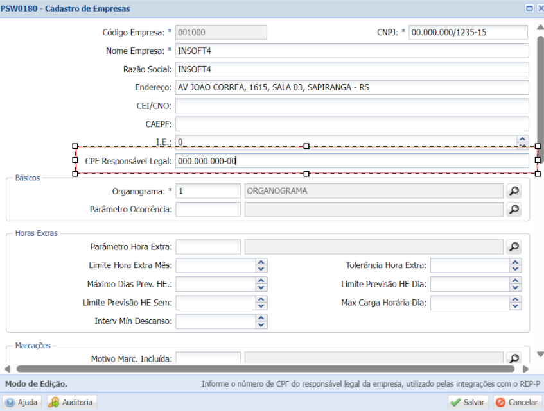Open Parâmetro Ocorrência search magnifier

coord(514,209)
